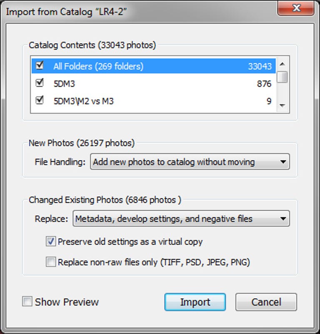Enable the Show Preview checkbox

coord(27,302)
